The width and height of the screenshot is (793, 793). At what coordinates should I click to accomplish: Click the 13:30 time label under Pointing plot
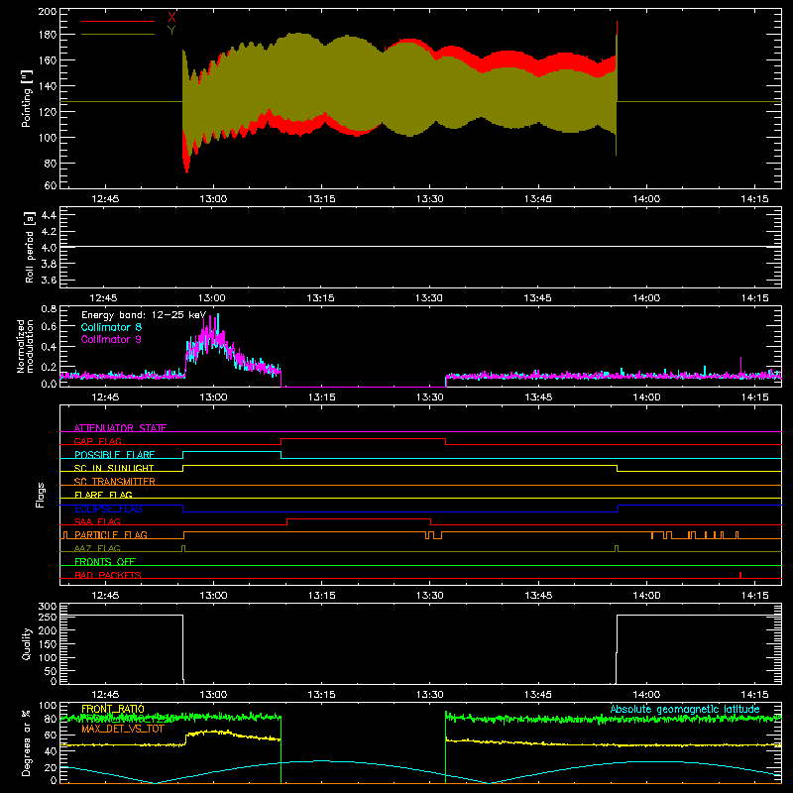click(430, 199)
